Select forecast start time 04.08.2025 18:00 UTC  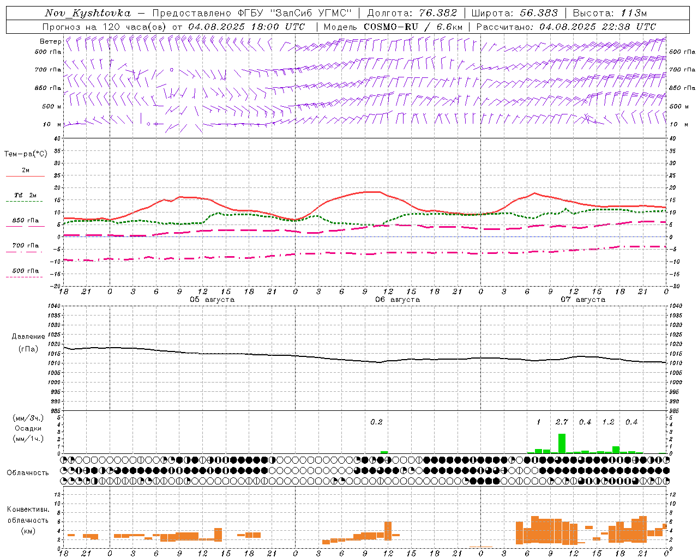pyautogui.click(x=246, y=27)
